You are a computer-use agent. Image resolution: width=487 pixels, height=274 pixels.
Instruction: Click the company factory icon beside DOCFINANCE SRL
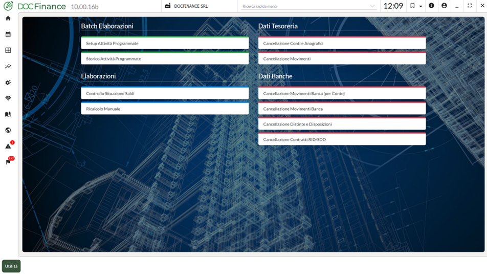(168, 6)
